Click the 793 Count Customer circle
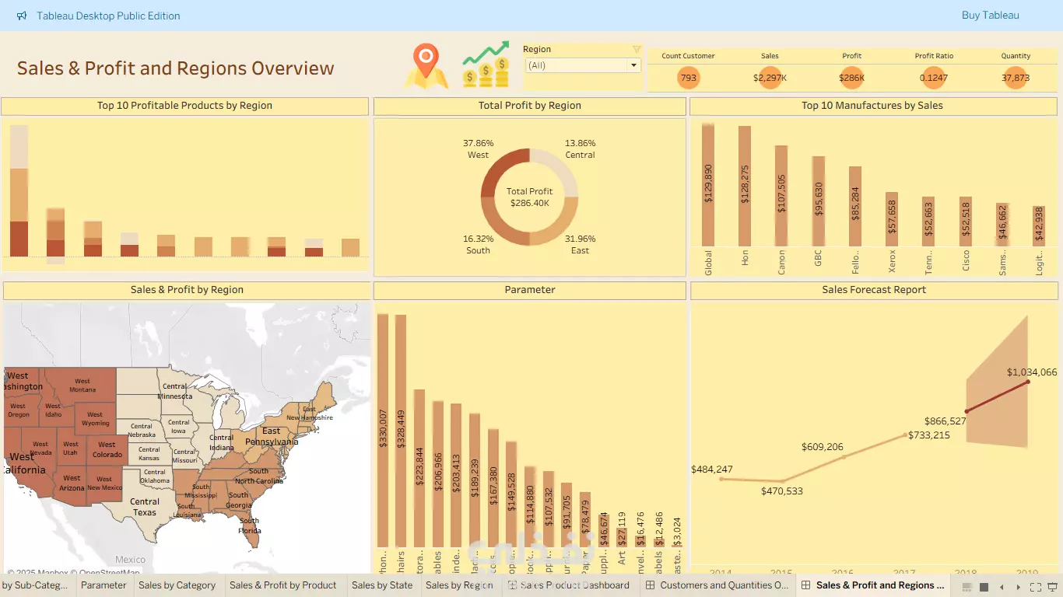Image resolution: width=1063 pixels, height=597 pixels. 689,78
